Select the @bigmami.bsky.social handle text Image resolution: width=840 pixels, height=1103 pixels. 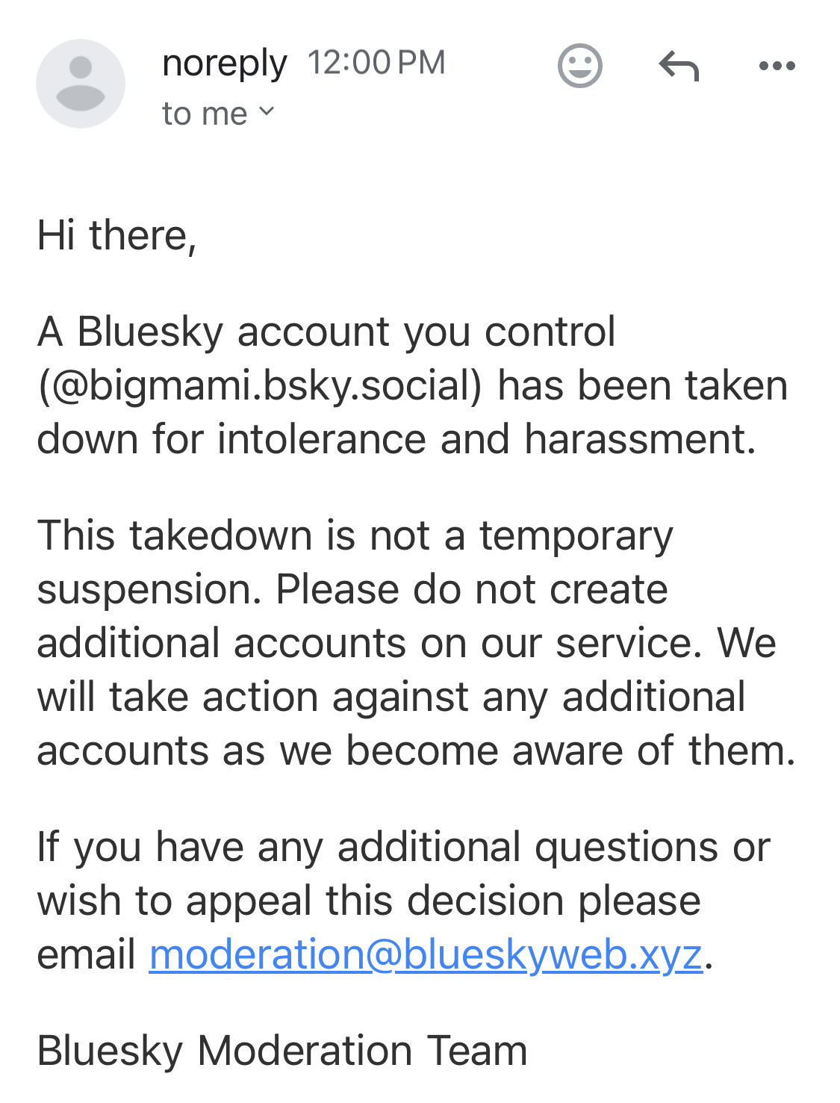pos(261,385)
